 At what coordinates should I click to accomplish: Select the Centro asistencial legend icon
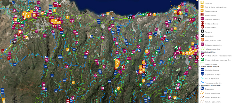coord(202,23)
